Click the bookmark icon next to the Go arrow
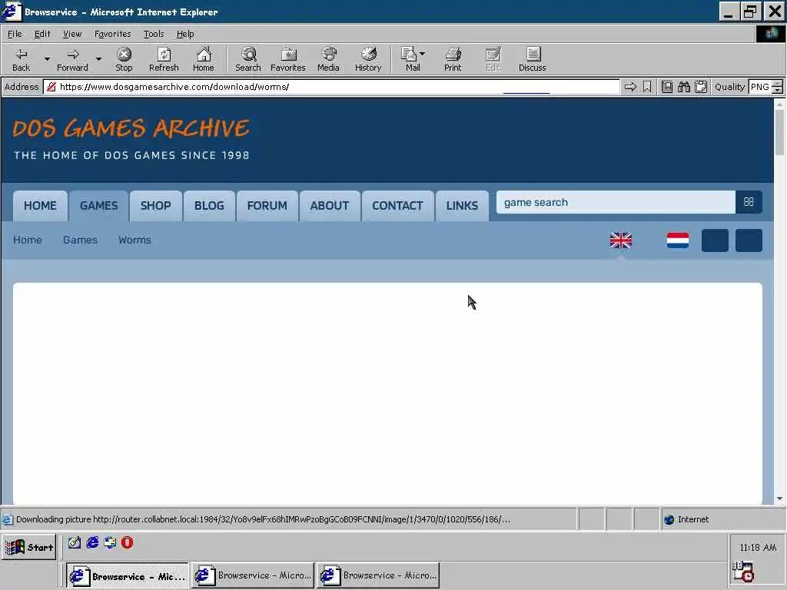The height and width of the screenshot is (590, 787). (x=647, y=87)
